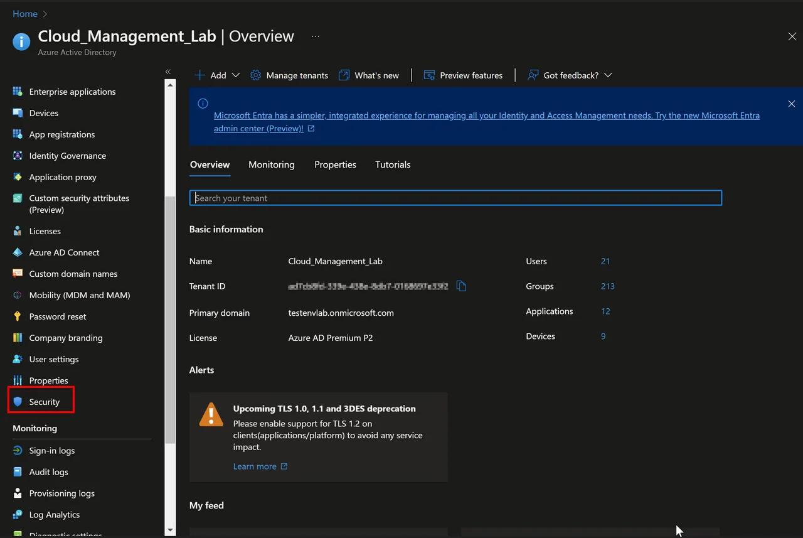
Task: Expand the Add dropdown menu
Action: coord(217,75)
